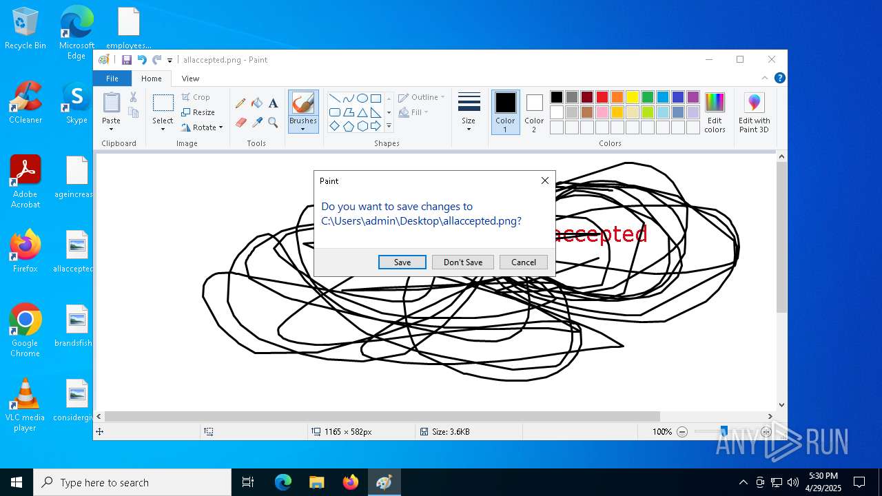This screenshot has width=882, height=496.
Task: Select the Right arrow shape
Action: (x=376, y=125)
